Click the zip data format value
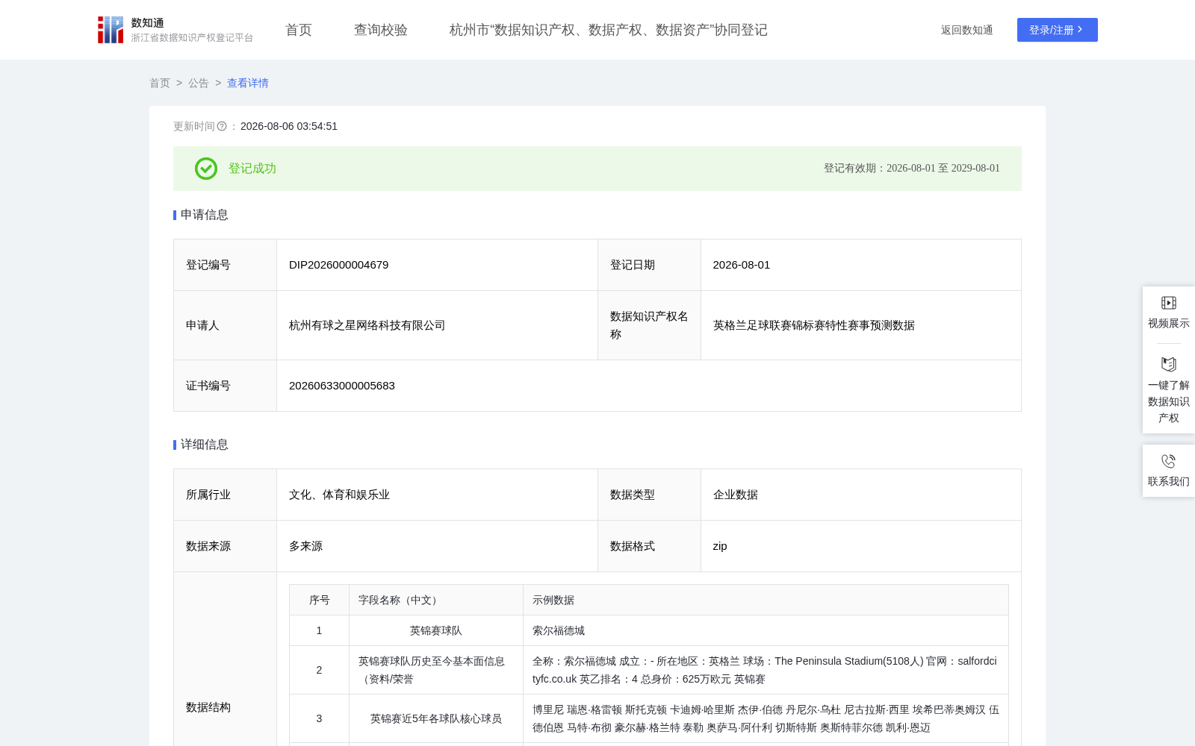This screenshot has height=746, width=1195. (720, 546)
